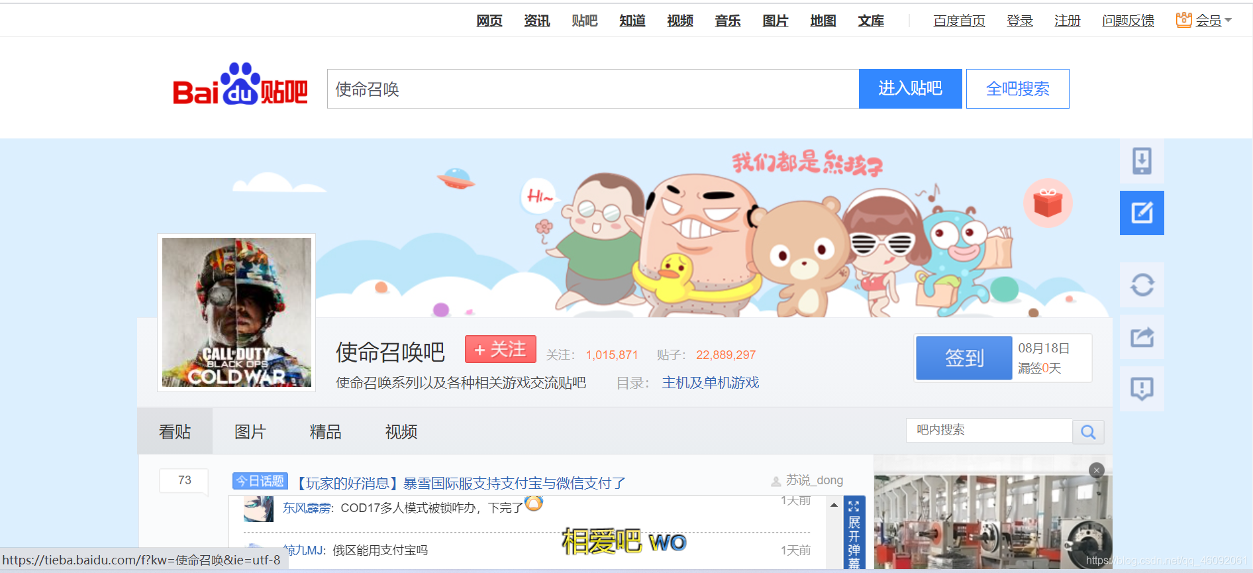Open the 地图 navigation link
The width and height of the screenshot is (1253, 573).
pyautogui.click(x=823, y=21)
